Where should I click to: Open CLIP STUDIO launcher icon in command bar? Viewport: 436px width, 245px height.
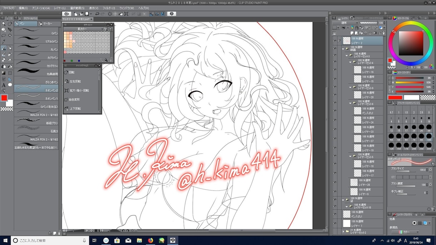click(x=66, y=14)
